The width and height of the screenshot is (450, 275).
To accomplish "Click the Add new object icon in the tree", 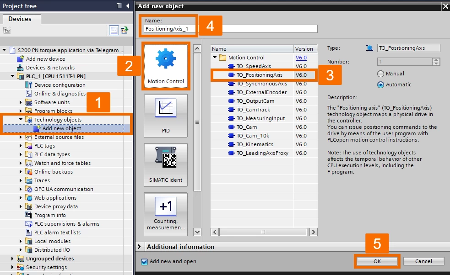I will (37, 128).
